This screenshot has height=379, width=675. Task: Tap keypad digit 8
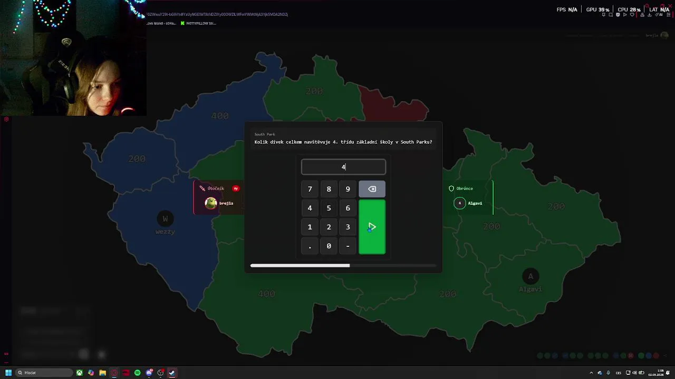click(x=329, y=189)
